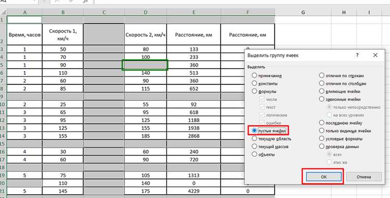Click the cell containing 720
This screenshot has height=198, width=390.
[x=193, y=160]
